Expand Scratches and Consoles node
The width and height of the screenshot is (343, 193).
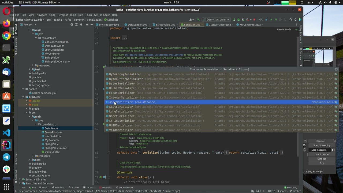[x=20, y=183]
